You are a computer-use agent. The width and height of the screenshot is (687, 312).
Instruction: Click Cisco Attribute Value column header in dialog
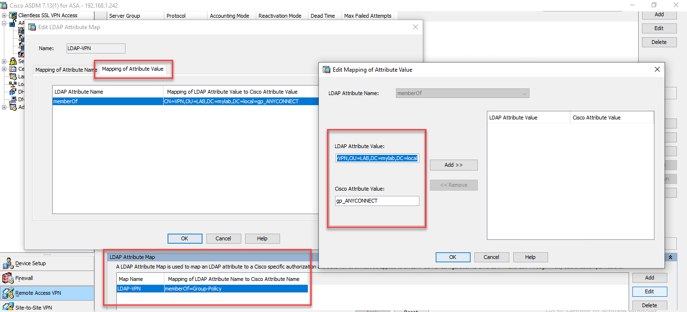click(x=611, y=118)
